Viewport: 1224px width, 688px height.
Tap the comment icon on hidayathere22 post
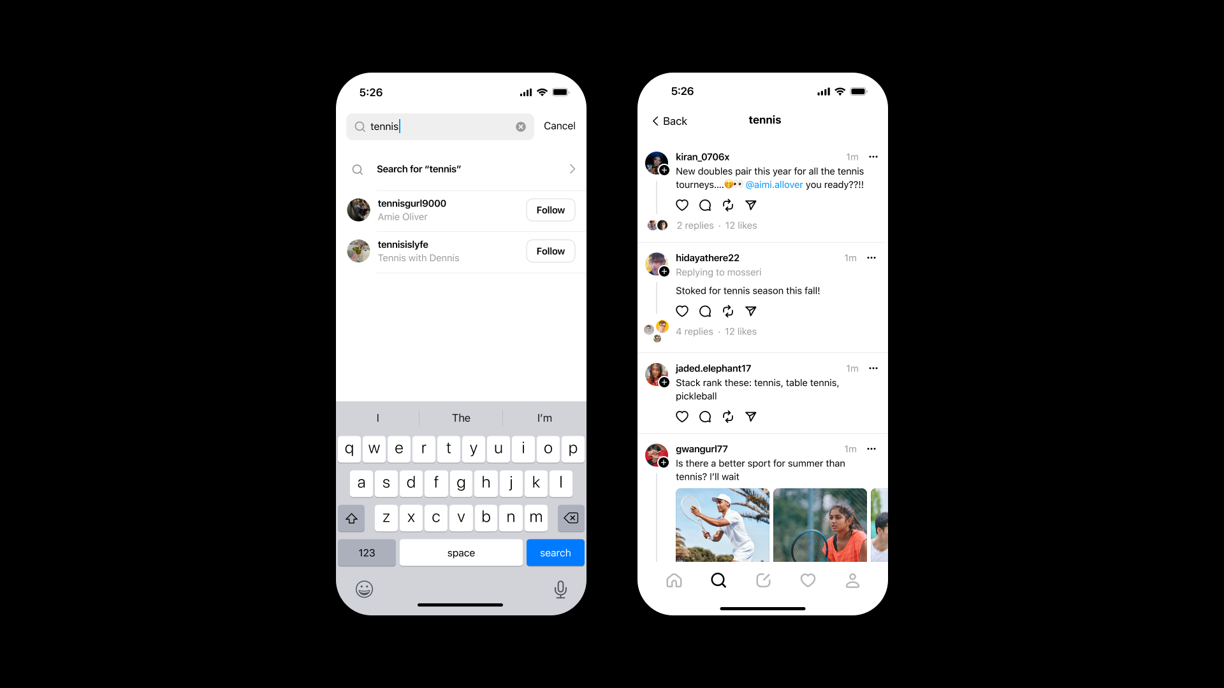(x=704, y=311)
